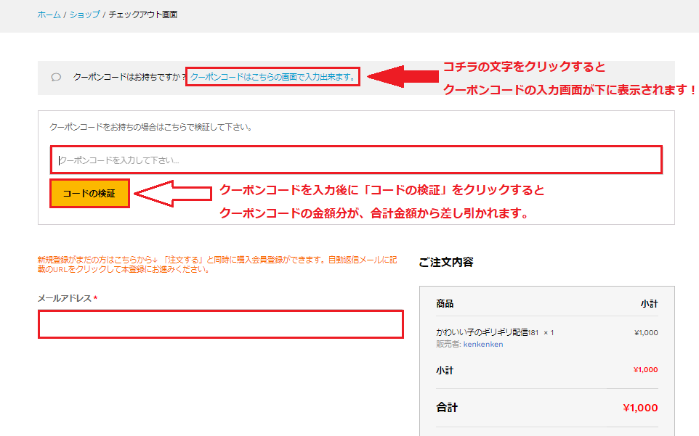Click the orange new registration notice text
This screenshot has height=436, width=699.
pos(218,264)
